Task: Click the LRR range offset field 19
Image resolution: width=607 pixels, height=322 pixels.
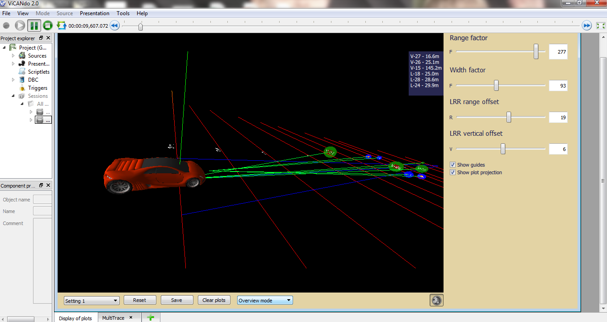Action: point(558,117)
